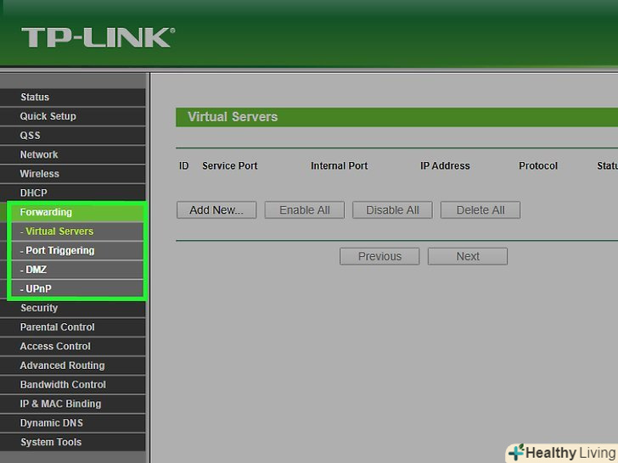Open the Status menu item
The image size is (618, 463).
coord(72,97)
